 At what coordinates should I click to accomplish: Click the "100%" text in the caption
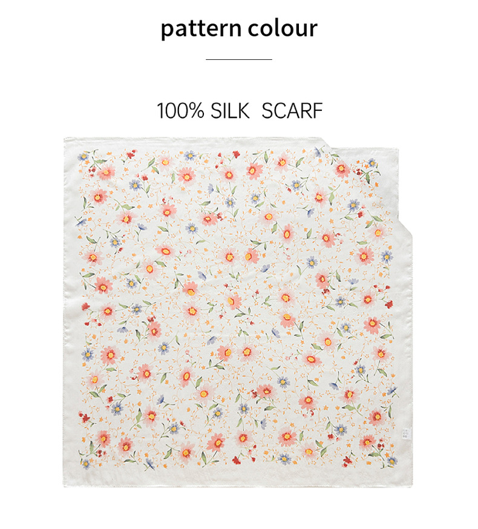(x=180, y=110)
